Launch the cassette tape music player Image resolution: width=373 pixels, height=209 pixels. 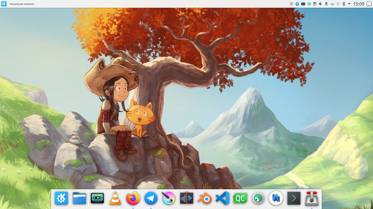point(97,199)
